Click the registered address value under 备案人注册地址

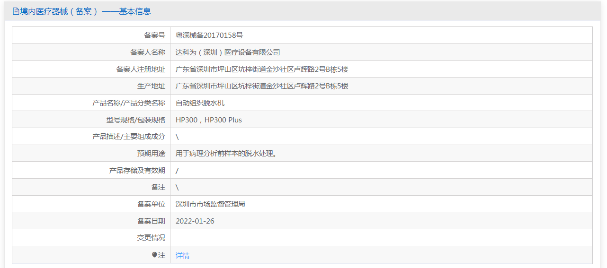(262, 69)
